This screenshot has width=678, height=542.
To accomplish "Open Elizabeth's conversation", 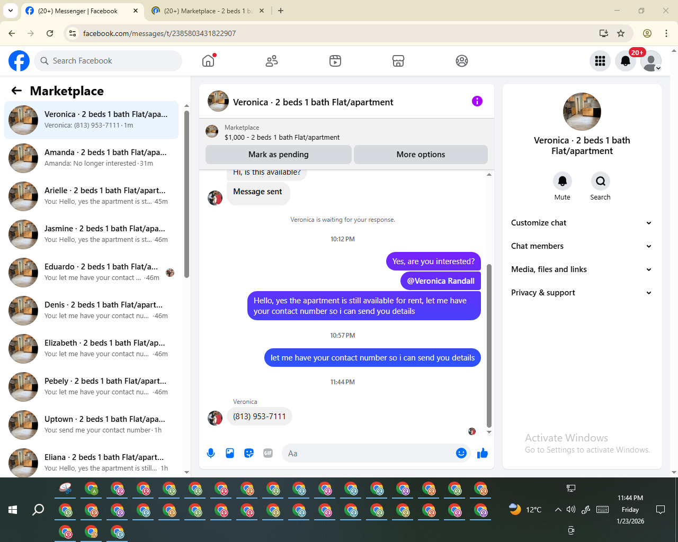I will click(91, 349).
